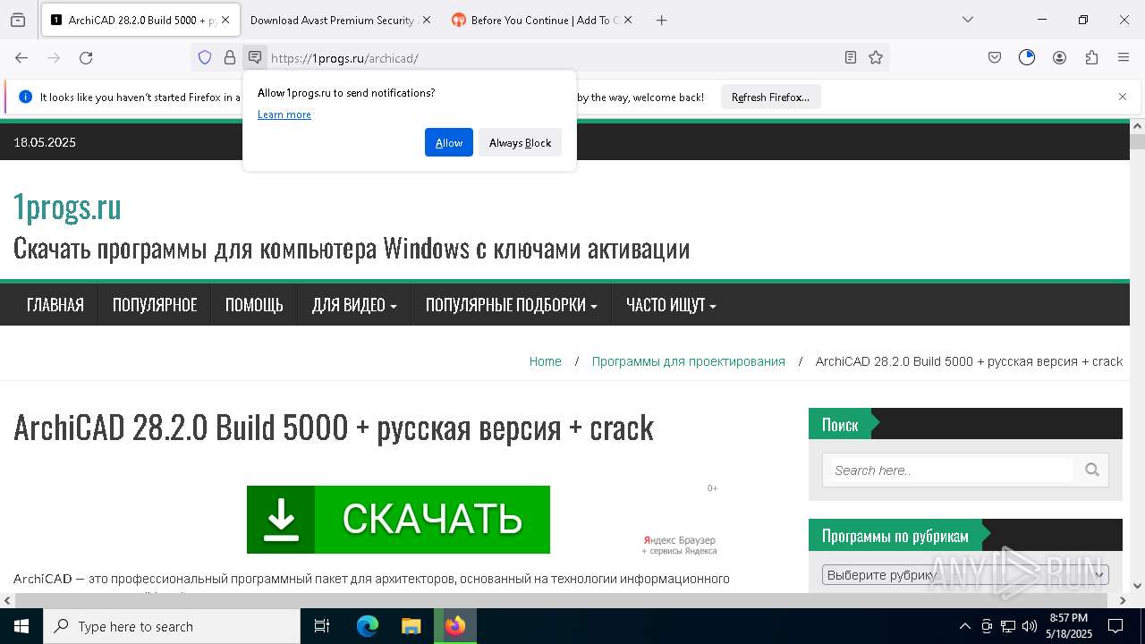
Task: Open File Explorer from taskbar
Action: (411, 626)
